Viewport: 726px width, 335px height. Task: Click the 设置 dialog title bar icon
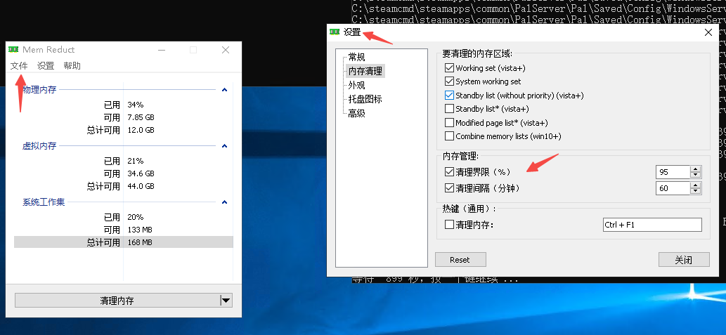pos(335,32)
